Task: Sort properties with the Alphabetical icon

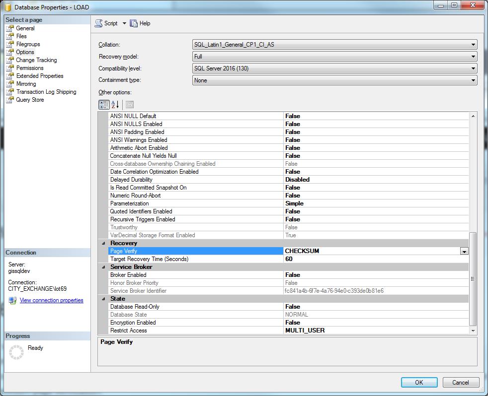Action: click(115, 105)
